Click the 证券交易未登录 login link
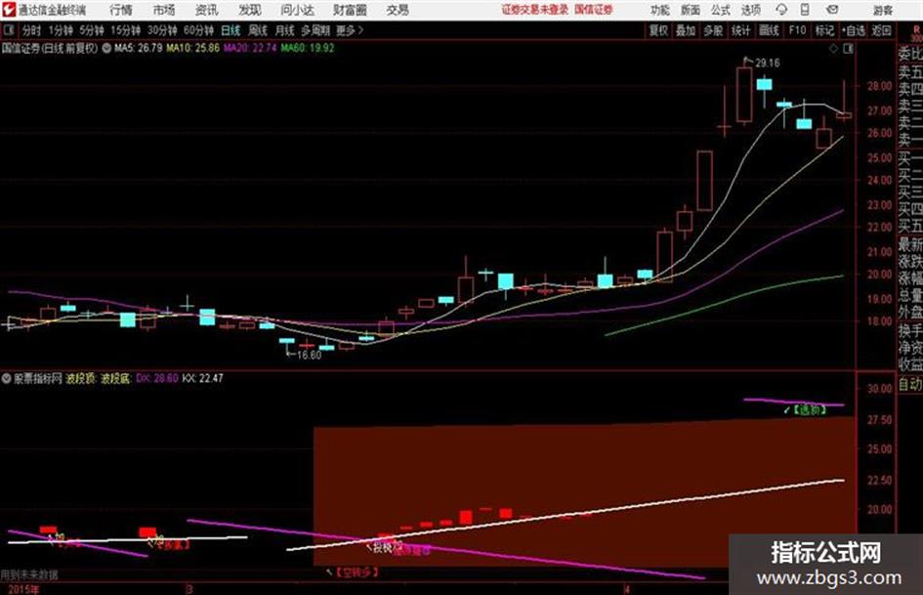 coord(535,10)
